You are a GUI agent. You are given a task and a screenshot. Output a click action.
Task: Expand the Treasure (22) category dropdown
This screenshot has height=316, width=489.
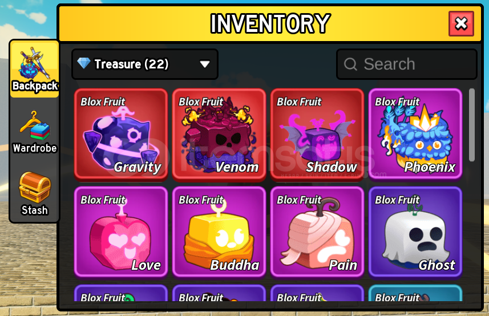145,64
